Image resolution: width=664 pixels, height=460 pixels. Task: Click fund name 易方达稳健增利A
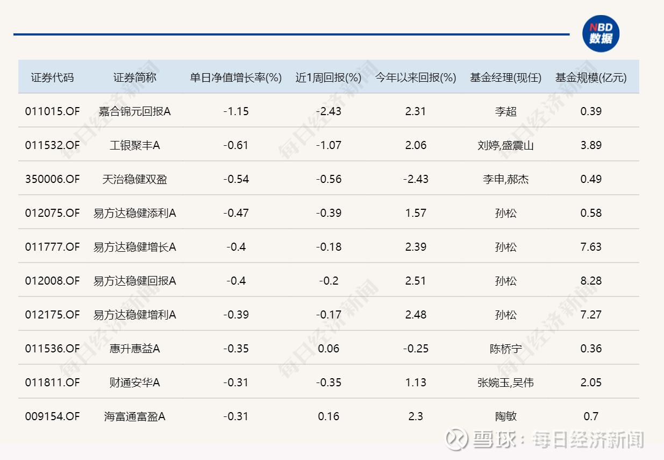pos(135,315)
